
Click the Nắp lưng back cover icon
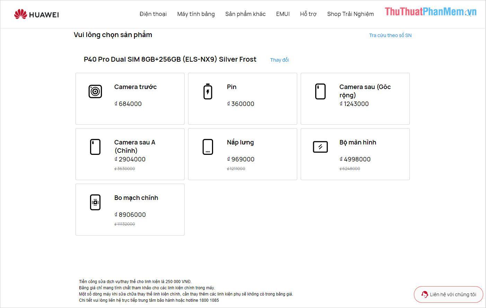point(208,147)
